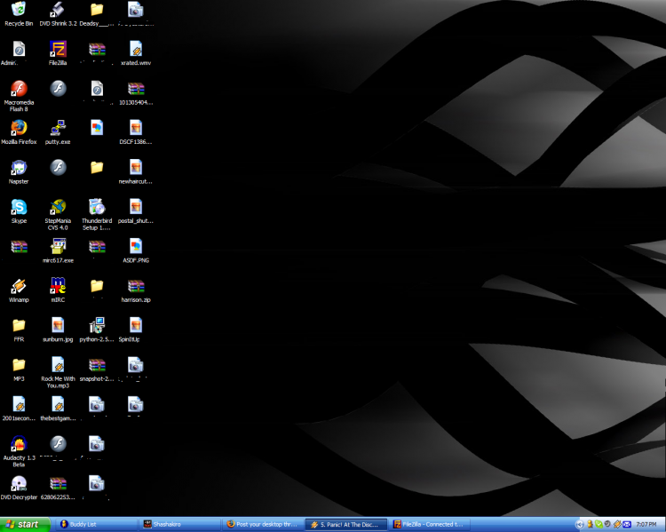The height and width of the screenshot is (532, 666).
Task: Switch to the FileZilla taskbar button
Action: [430, 524]
